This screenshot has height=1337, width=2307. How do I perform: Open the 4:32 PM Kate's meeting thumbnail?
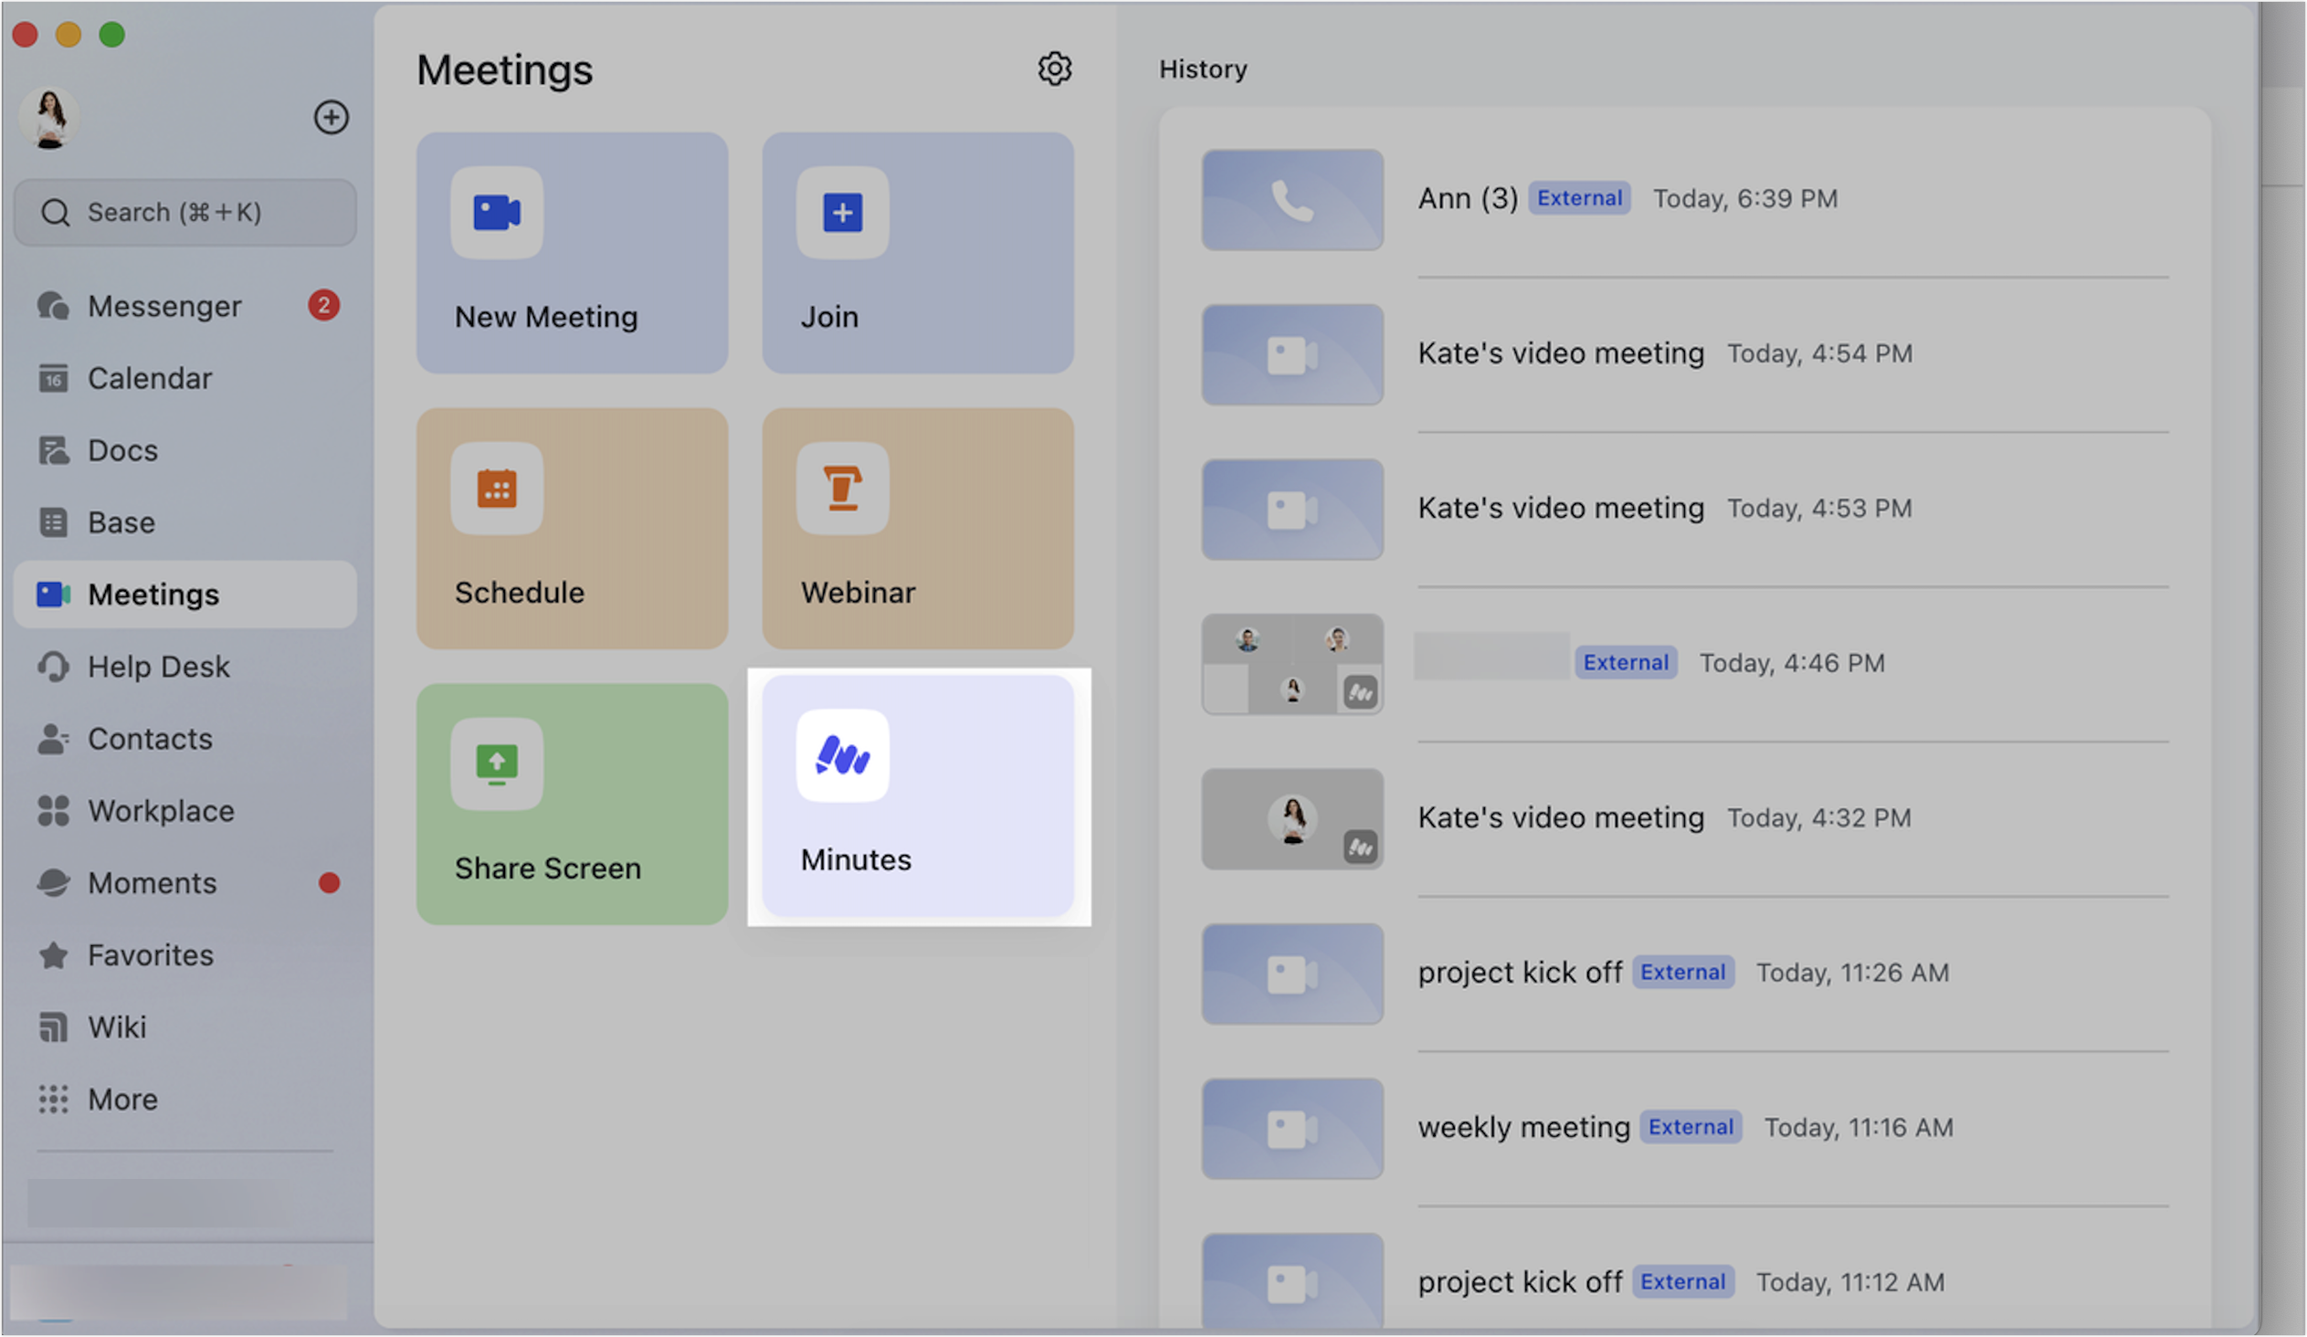point(1291,818)
